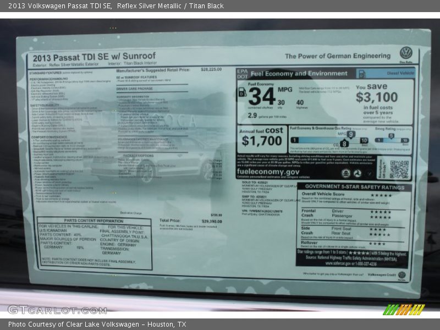The width and height of the screenshot is (440, 330).
Task: Click the CO2 rating marker showing 8
Action: pos(344,144)
